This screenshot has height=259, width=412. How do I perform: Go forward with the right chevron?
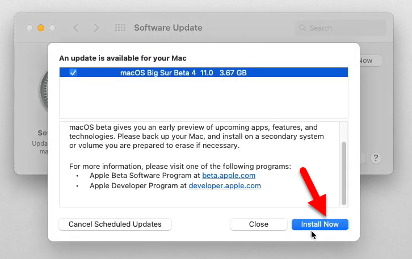(96, 28)
